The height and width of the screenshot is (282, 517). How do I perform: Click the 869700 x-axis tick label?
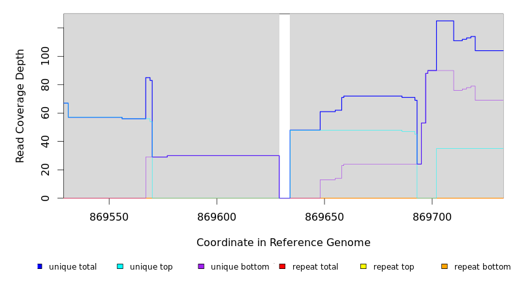[x=432, y=216]
